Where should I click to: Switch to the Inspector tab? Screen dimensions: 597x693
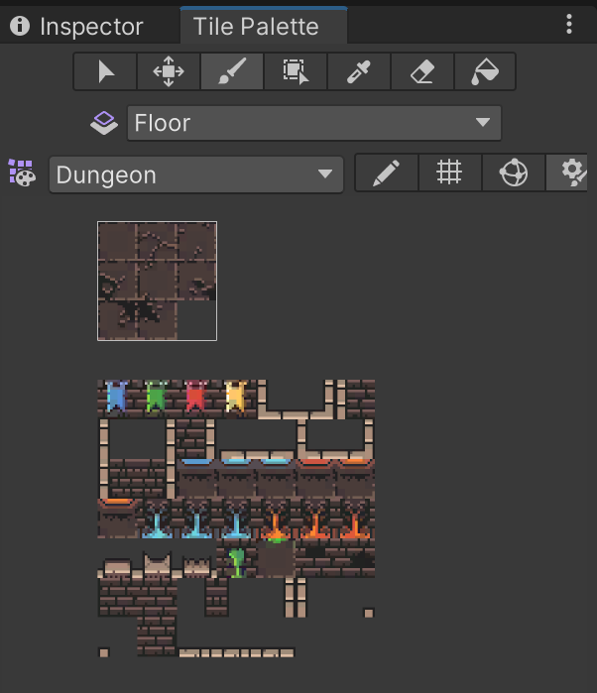coord(77,27)
